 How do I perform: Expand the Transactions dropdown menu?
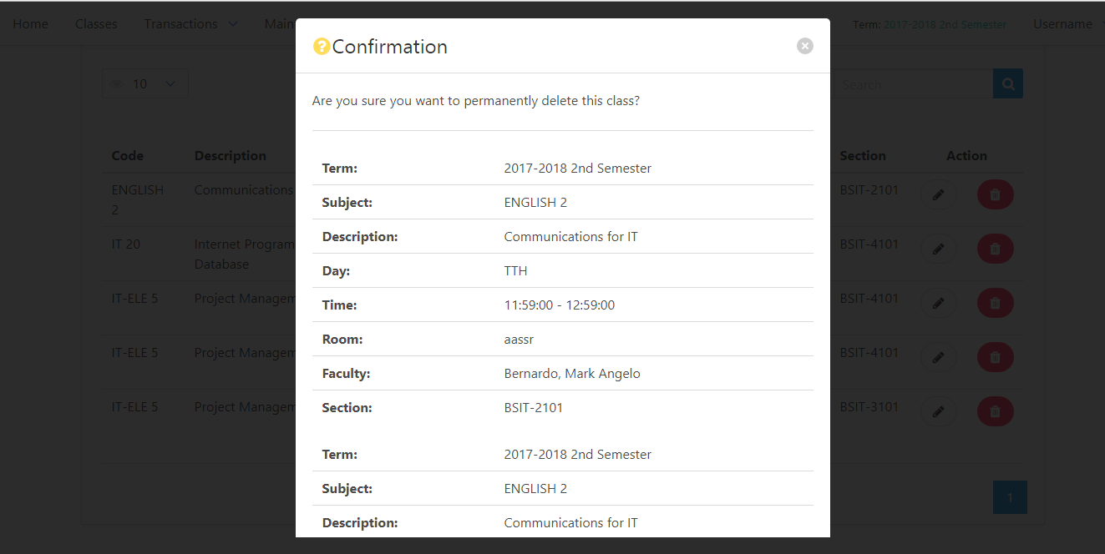coord(190,23)
